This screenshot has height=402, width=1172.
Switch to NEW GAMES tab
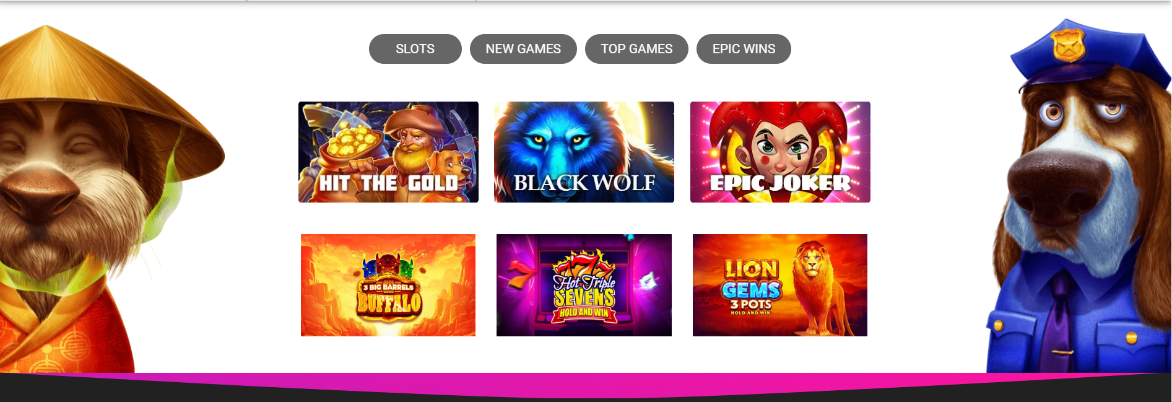coord(523,49)
